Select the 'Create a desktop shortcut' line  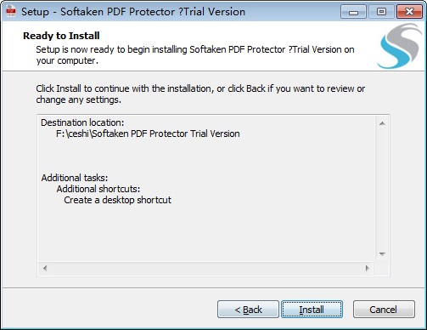click(x=117, y=200)
